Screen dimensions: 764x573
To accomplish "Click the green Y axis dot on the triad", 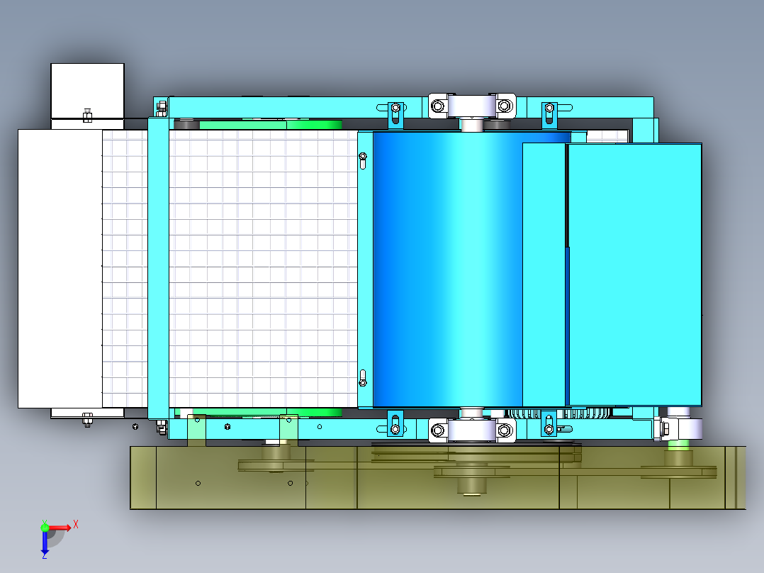I will point(45,527).
